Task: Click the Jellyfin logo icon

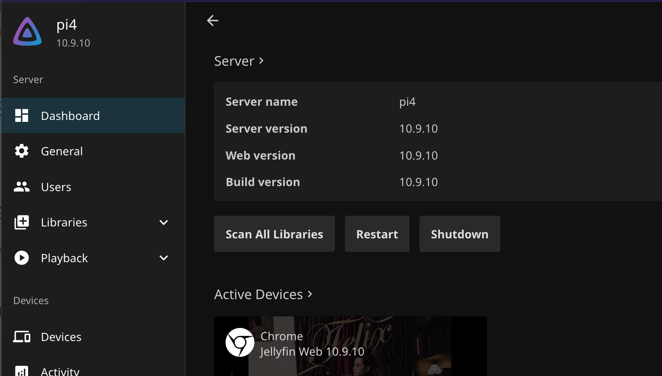Action: tap(27, 32)
